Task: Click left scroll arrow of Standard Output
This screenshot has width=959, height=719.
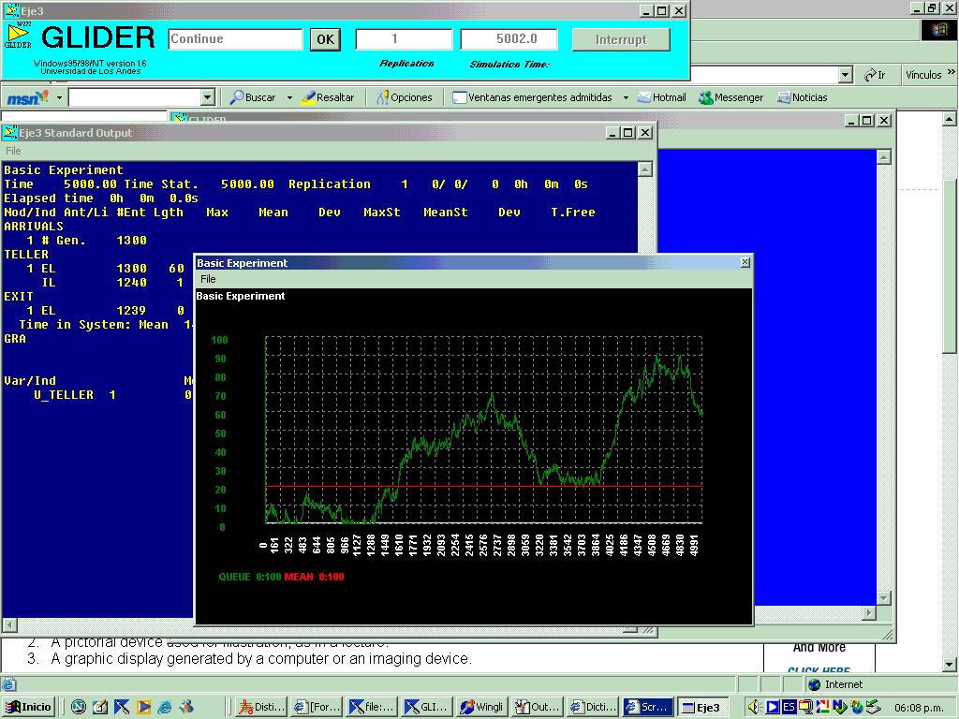Action: 9,624
